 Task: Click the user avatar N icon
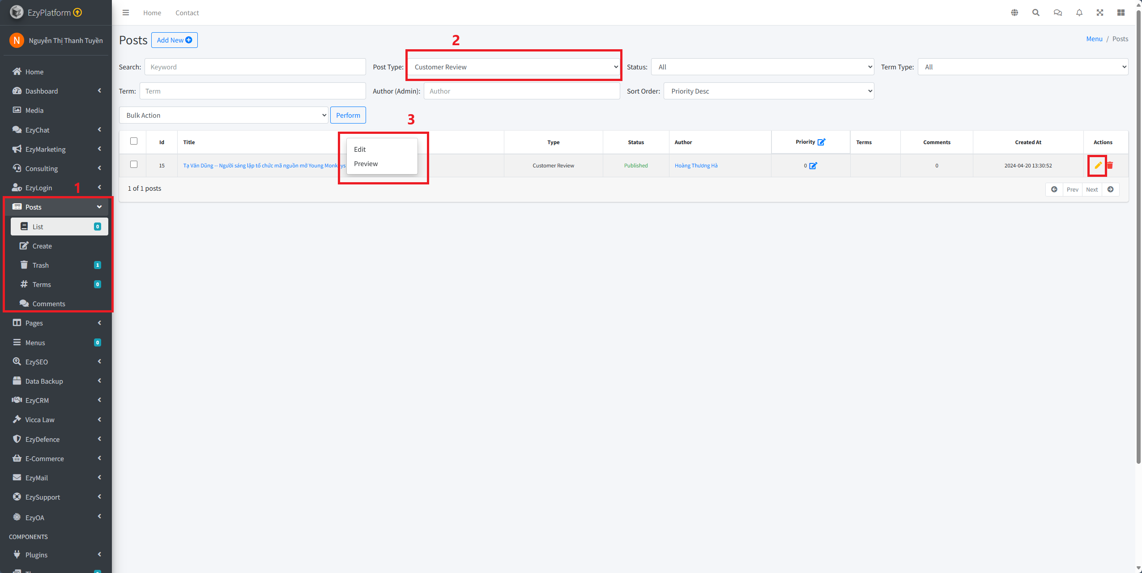[17, 40]
